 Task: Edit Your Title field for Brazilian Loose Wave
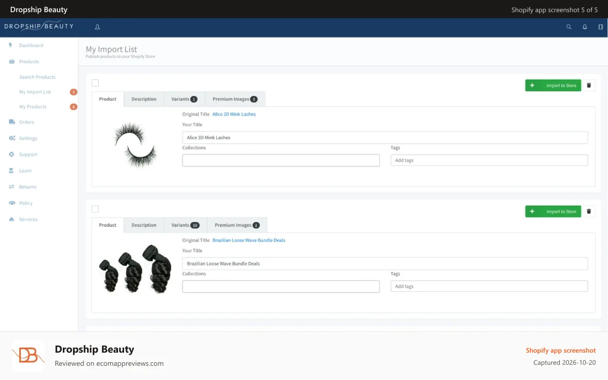click(385, 263)
